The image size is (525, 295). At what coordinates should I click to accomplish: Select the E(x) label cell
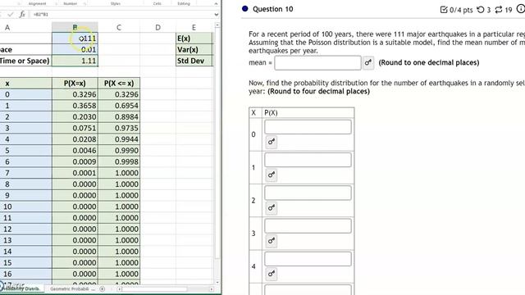(194, 39)
